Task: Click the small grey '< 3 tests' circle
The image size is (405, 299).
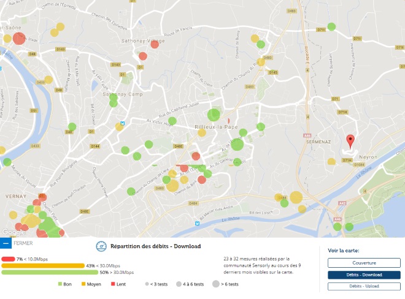Action: tap(147, 284)
